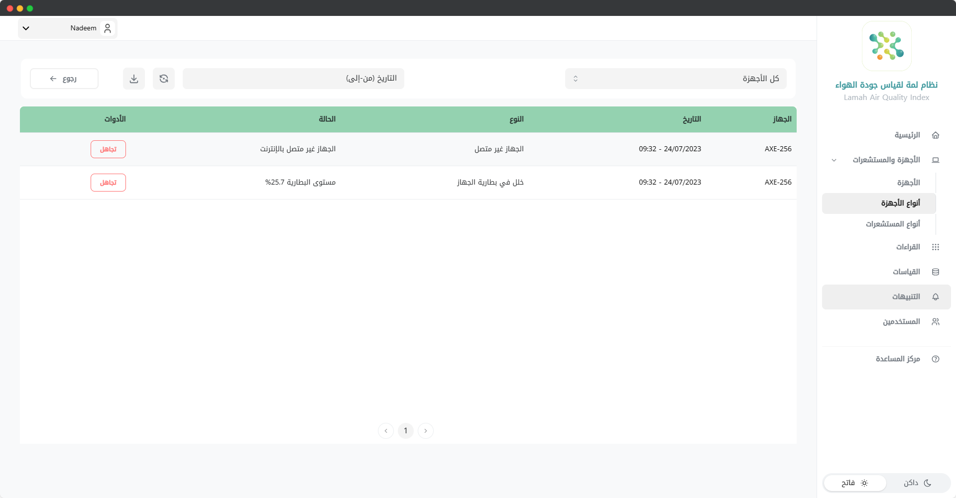
Task: Click the database icon beside القياسات
Action: (x=936, y=272)
